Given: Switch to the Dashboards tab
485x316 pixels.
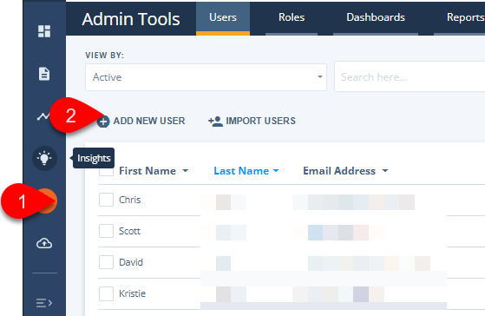Looking at the screenshot, I should pyautogui.click(x=376, y=17).
